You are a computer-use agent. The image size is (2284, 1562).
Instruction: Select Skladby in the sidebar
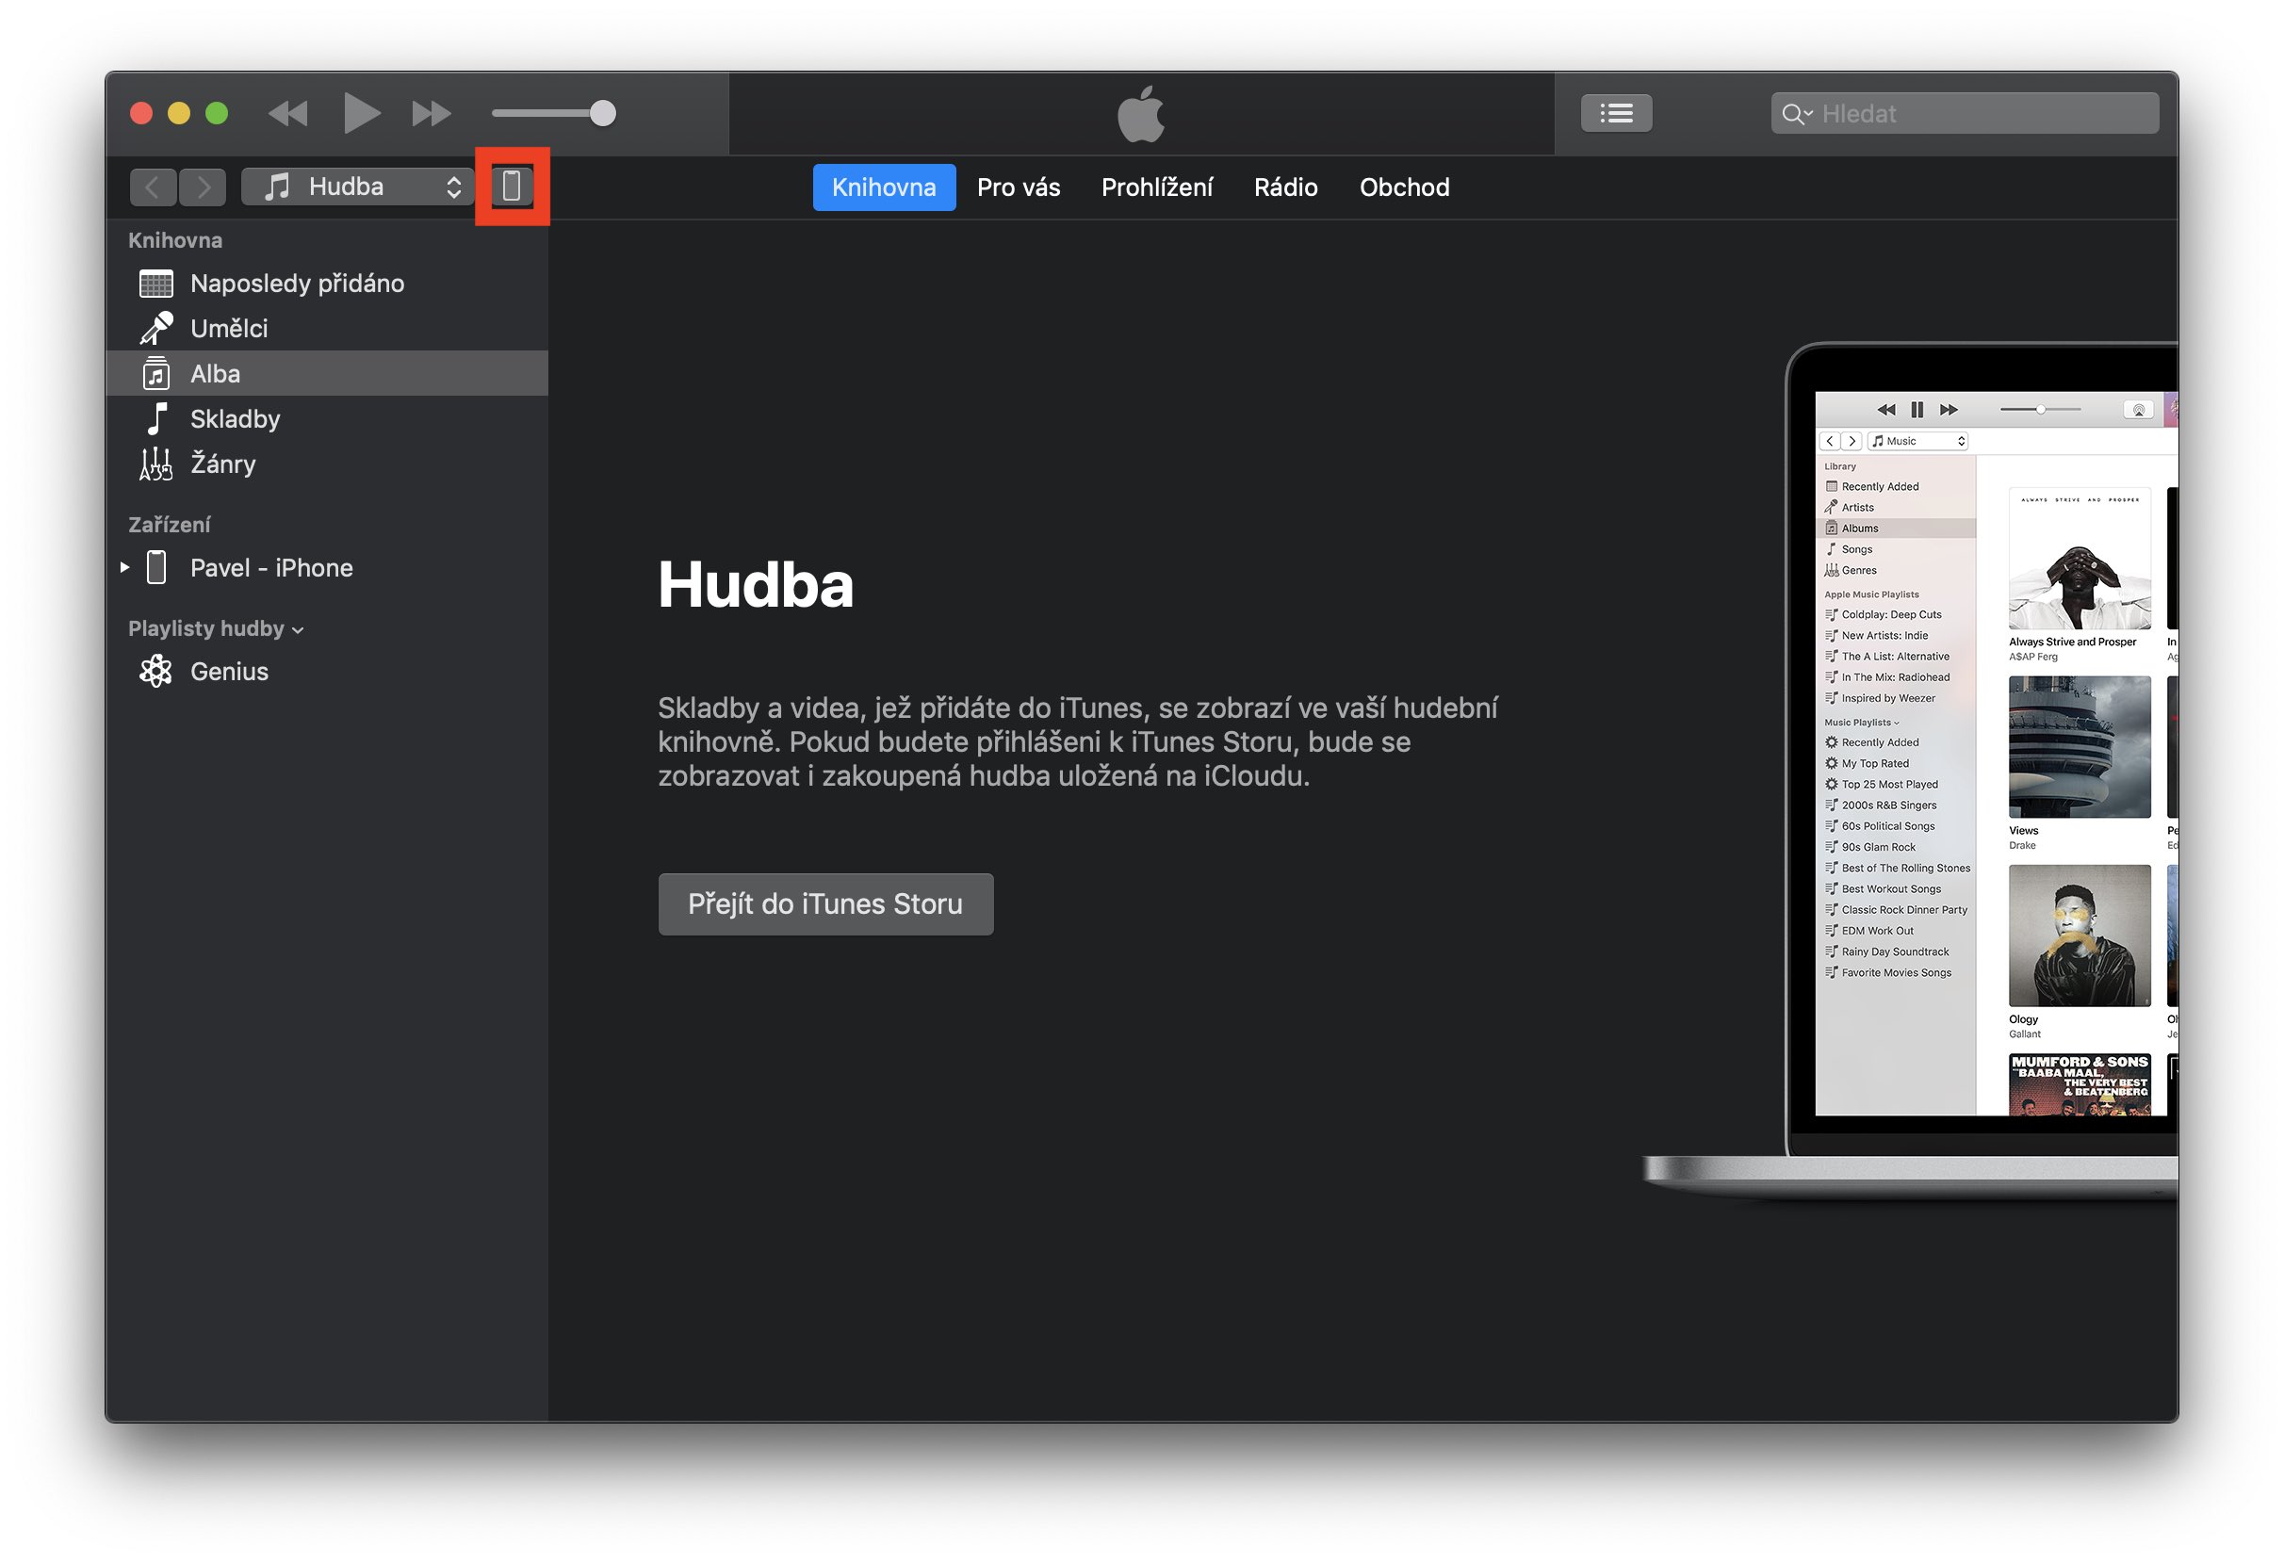pos(326,419)
